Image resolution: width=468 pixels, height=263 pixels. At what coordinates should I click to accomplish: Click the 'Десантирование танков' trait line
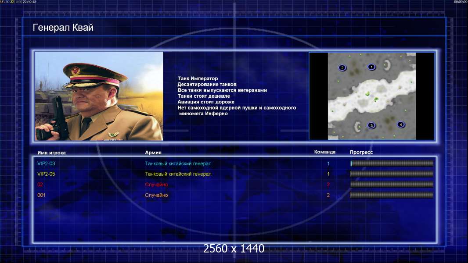pyautogui.click(x=207, y=84)
